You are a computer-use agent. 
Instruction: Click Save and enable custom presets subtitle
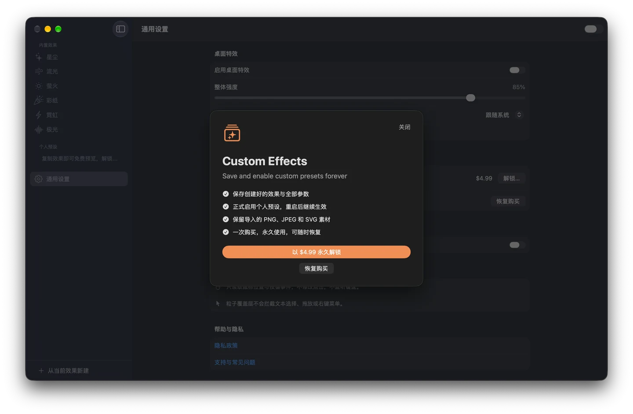tap(285, 176)
